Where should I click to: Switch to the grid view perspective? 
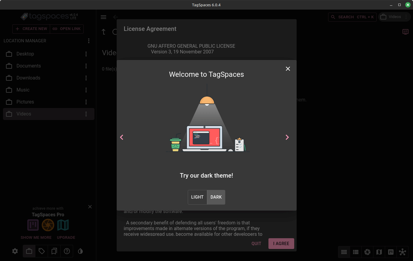click(344, 252)
